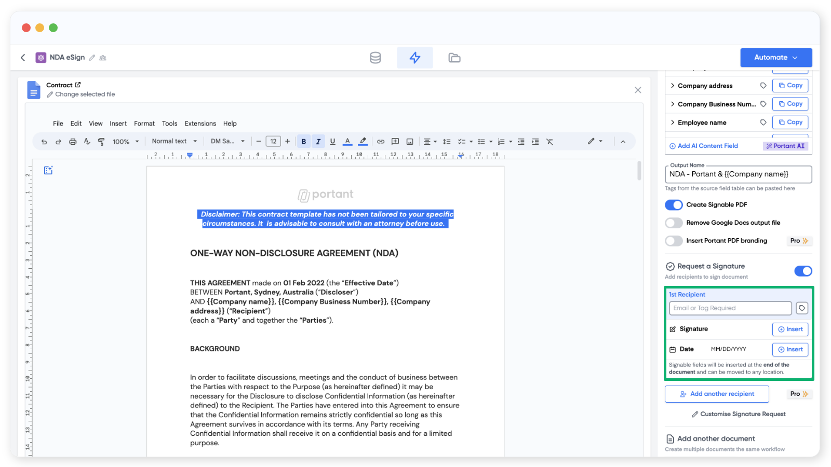The height and width of the screenshot is (467, 831).
Task: Copy the Company address tag
Action: [x=790, y=86]
